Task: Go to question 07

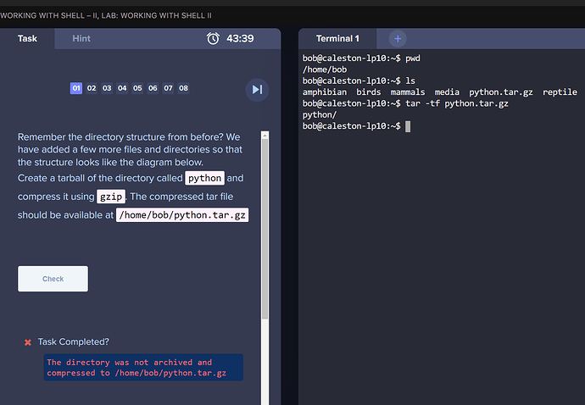Action: 168,88
